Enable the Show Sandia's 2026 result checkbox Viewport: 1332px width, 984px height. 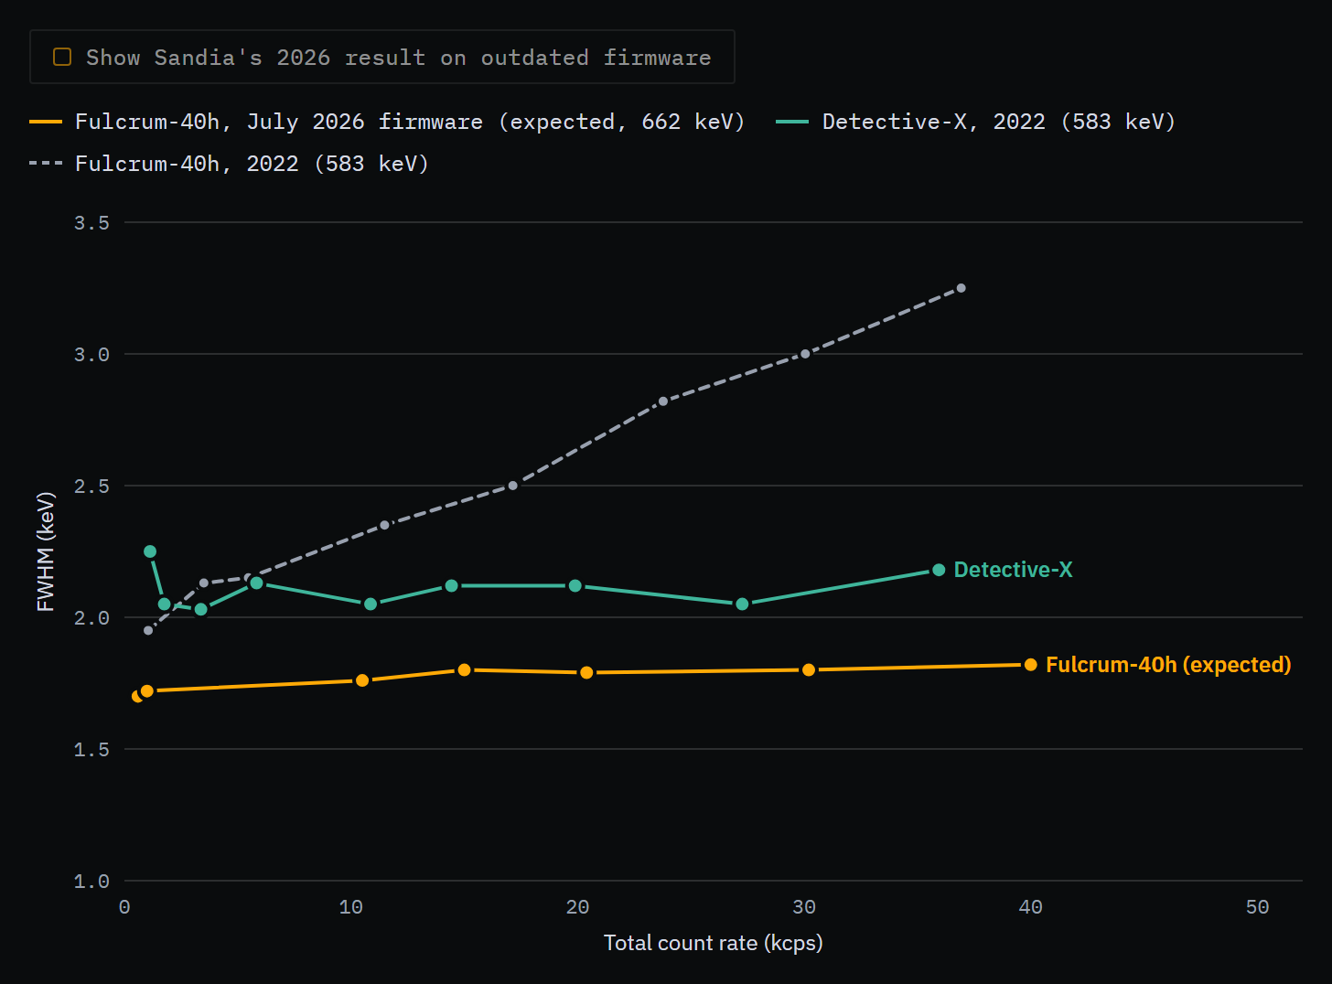coord(62,58)
